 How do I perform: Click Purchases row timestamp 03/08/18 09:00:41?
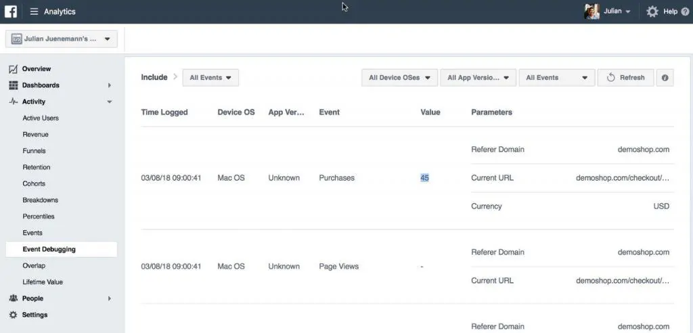[x=171, y=178]
